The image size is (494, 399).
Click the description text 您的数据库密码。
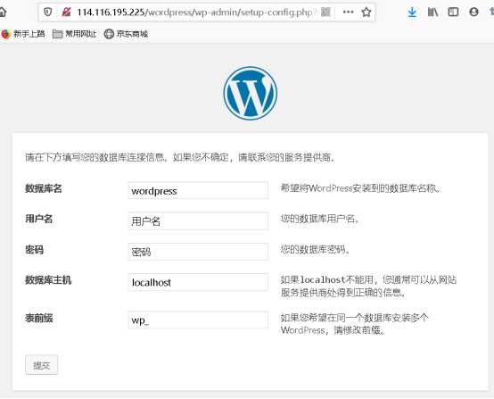316,250
